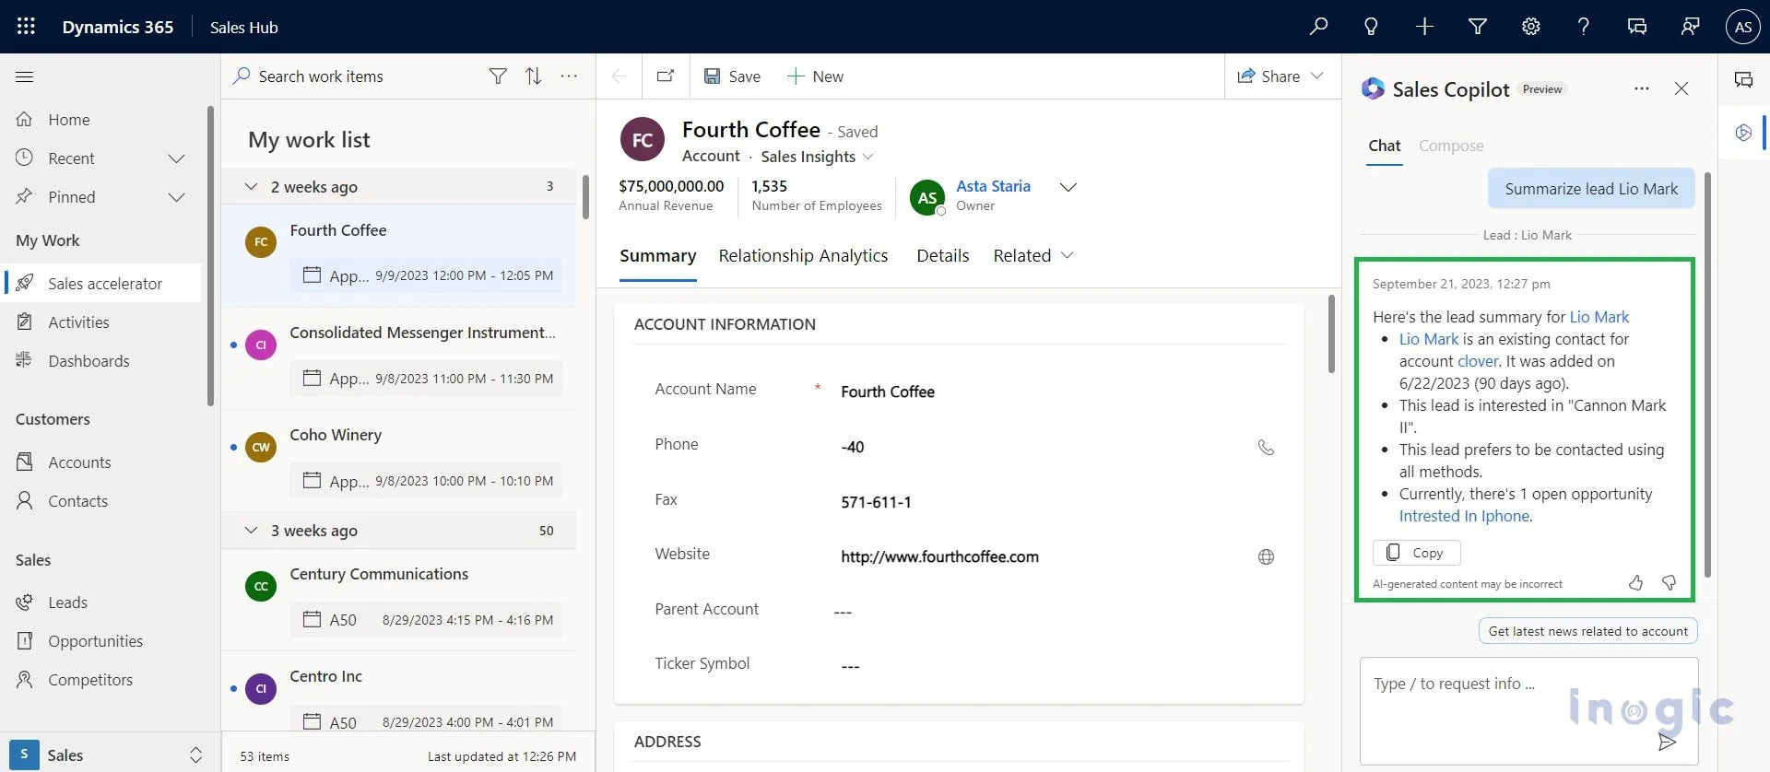The width and height of the screenshot is (1770, 772).
Task: Open the advanced find filter icon
Action: tap(1478, 27)
